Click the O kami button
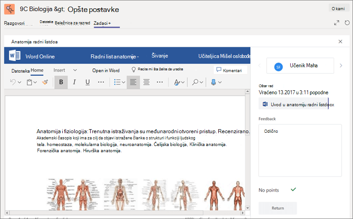The width and height of the screenshot is (353, 219). tap(338, 8)
